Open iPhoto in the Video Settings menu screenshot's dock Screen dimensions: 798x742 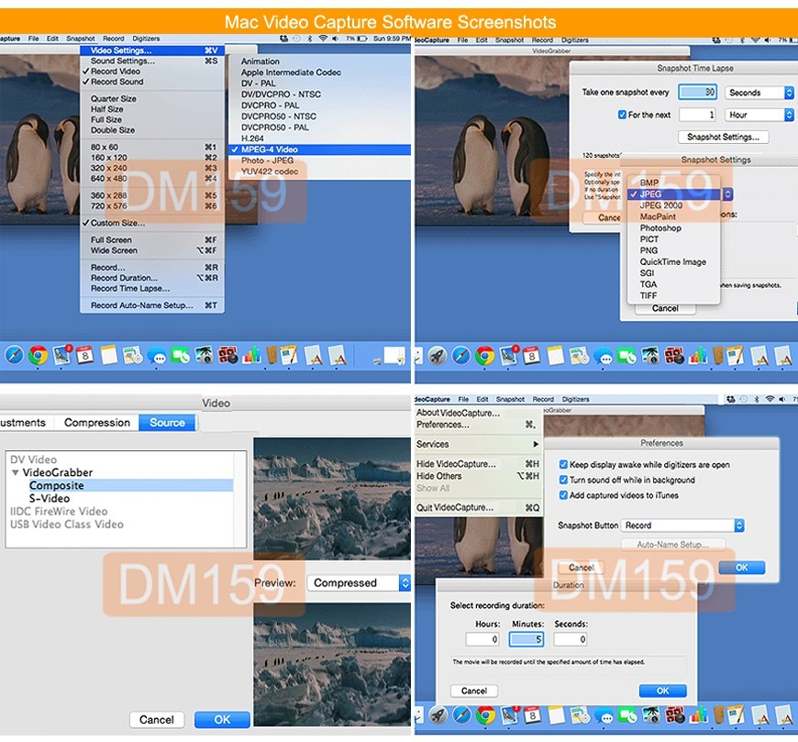204,355
